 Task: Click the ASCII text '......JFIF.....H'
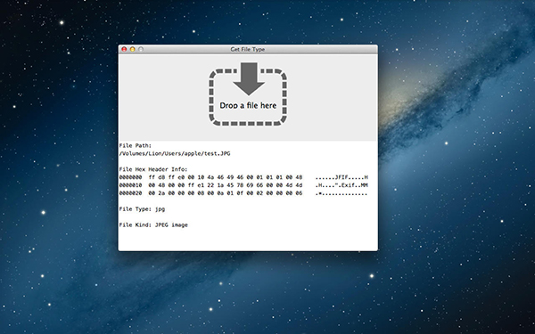pyautogui.click(x=342, y=177)
